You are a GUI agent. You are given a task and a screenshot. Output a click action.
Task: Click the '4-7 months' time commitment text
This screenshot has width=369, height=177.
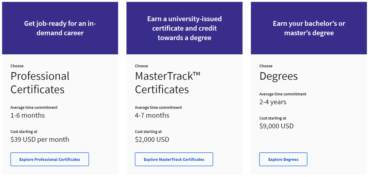coord(152,116)
